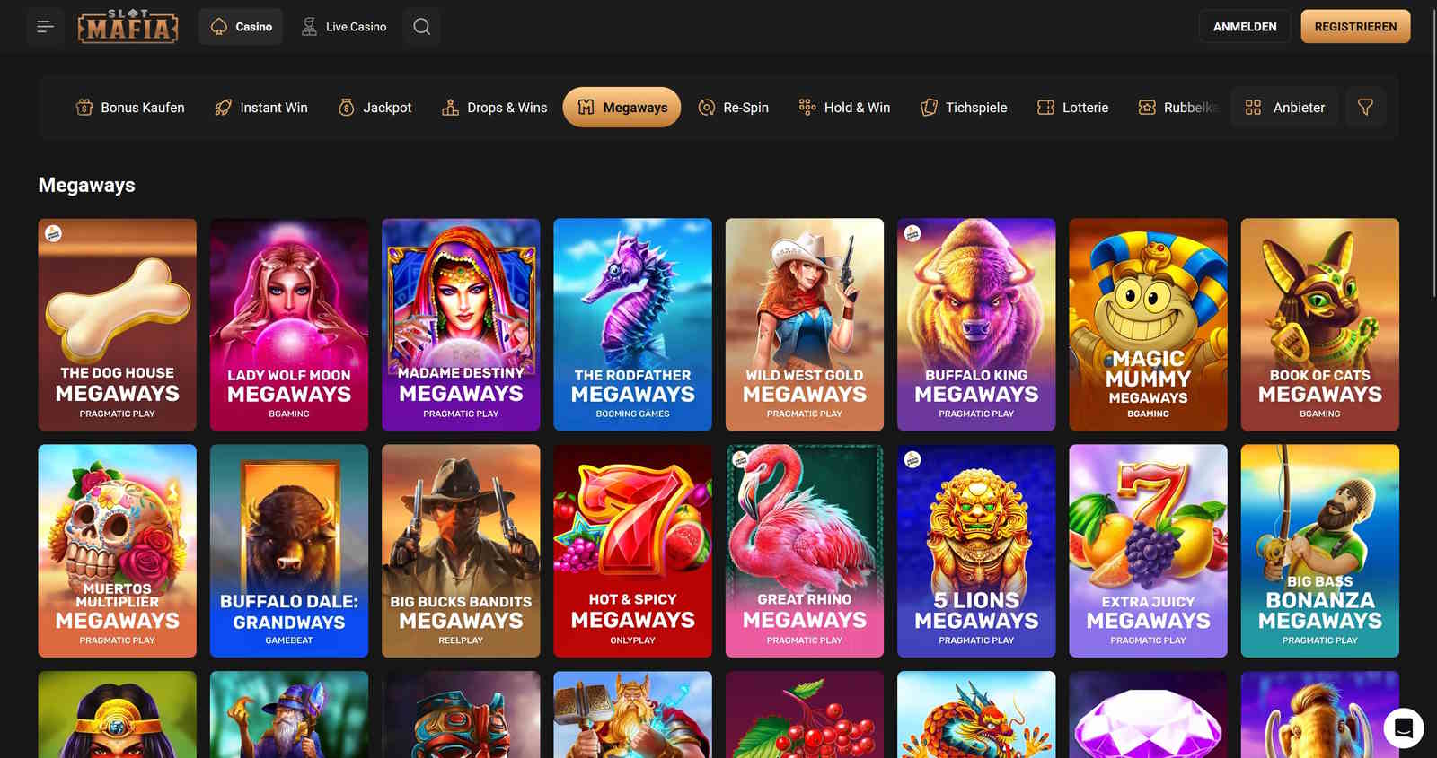1437x758 pixels.
Task: Open Madame Destiny Megaways game
Action: pos(461,325)
